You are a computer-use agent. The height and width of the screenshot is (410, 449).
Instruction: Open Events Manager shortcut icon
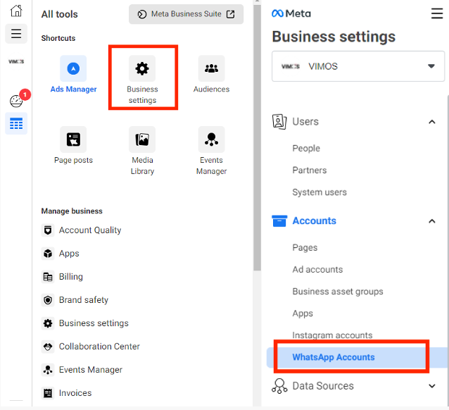click(211, 139)
